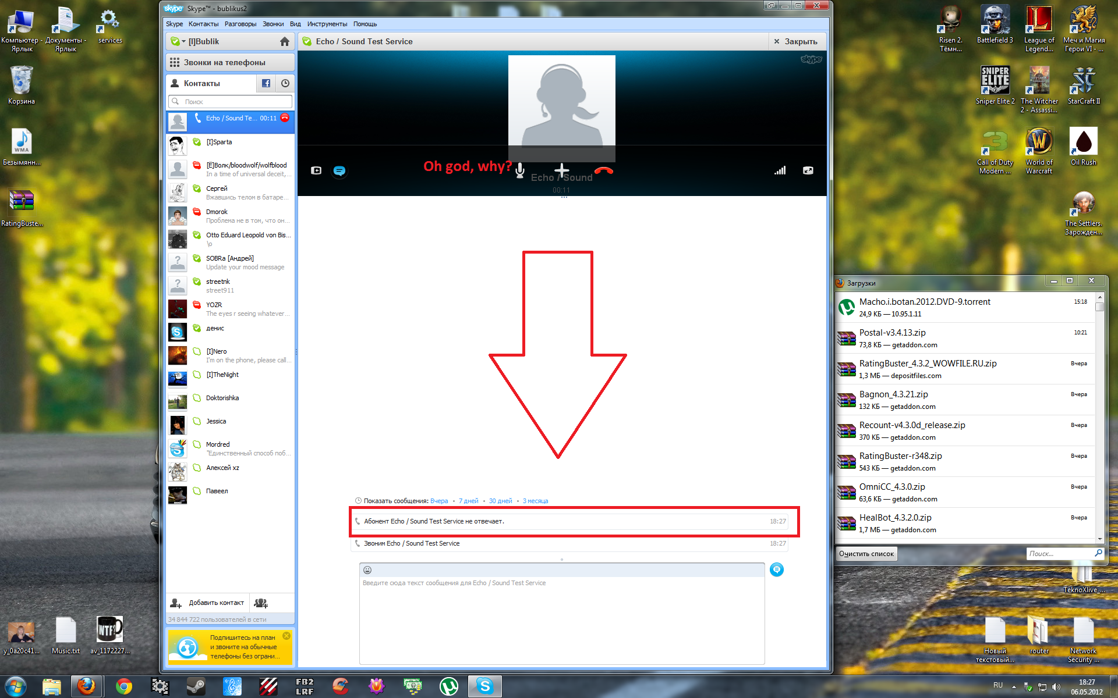Open the Вид menu
This screenshot has height=698, width=1118.
pos(295,24)
